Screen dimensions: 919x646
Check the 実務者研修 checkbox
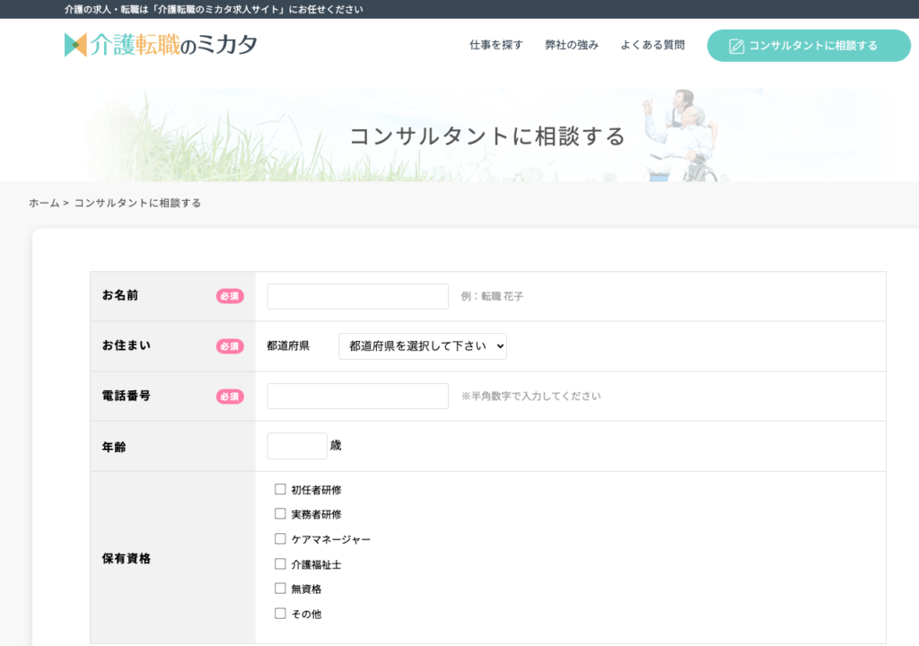[x=280, y=513]
